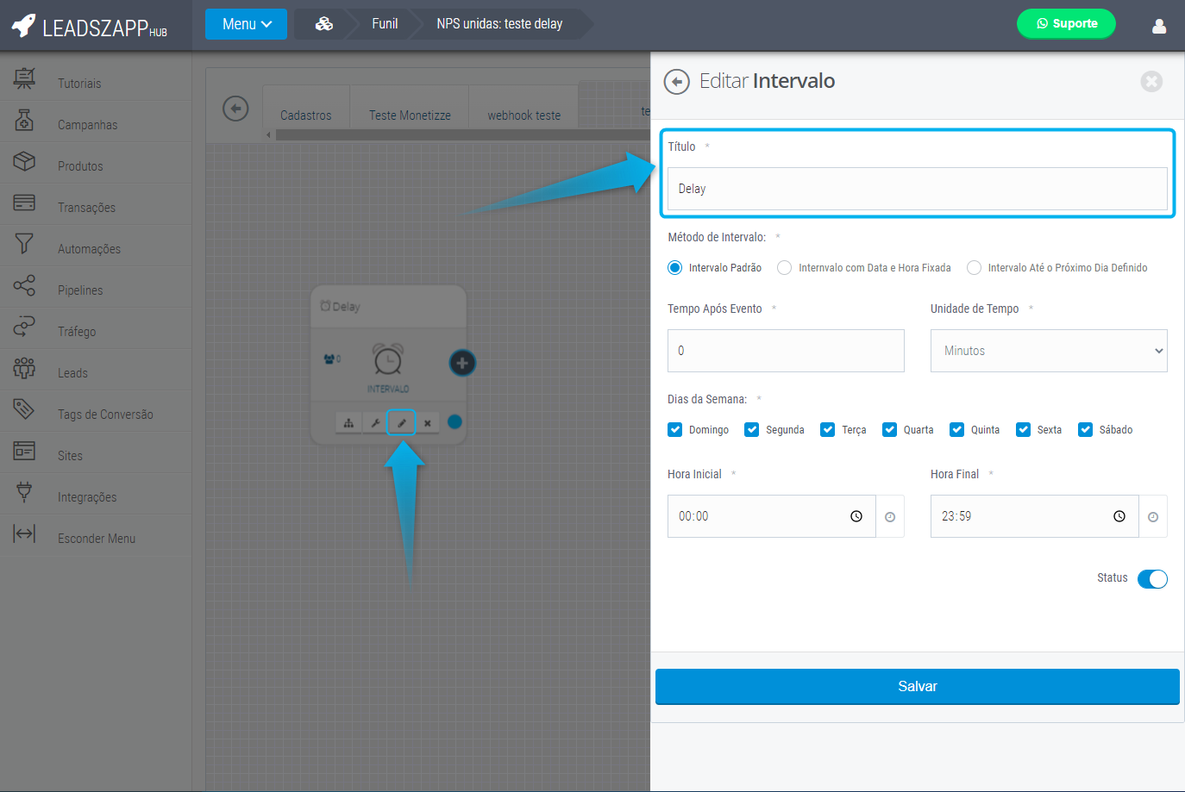Click the pencil edit icon on Delay node

click(x=401, y=423)
